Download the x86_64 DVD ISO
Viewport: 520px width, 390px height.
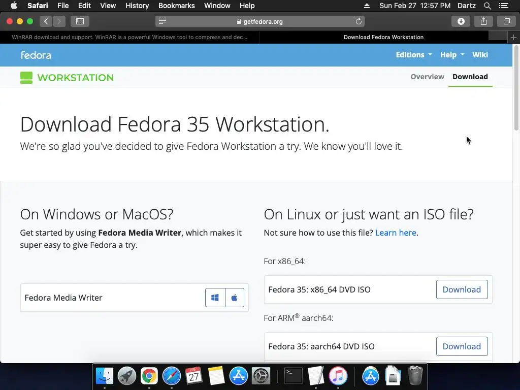(x=462, y=289)
